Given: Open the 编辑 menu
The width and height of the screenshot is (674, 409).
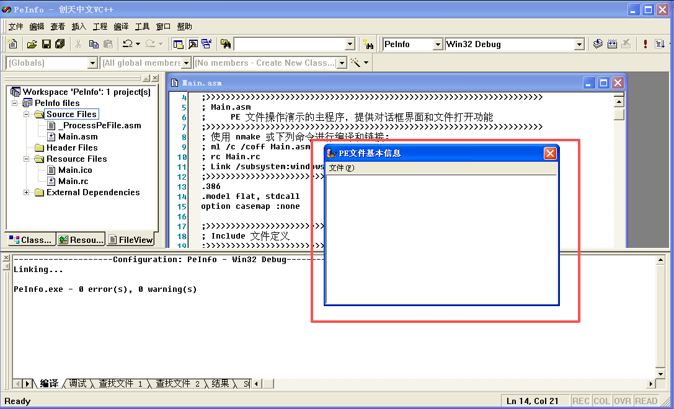Looking at the screenshot, I should 37,27.
